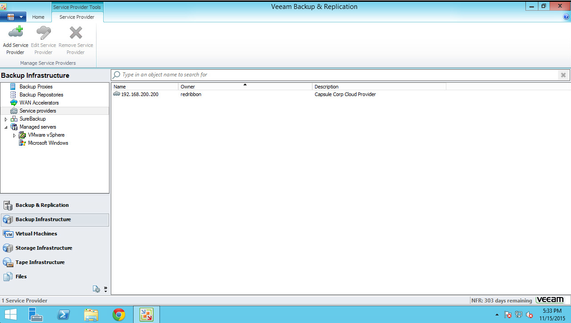Click the WAN Accelerators icon

(x=14, y=103)
